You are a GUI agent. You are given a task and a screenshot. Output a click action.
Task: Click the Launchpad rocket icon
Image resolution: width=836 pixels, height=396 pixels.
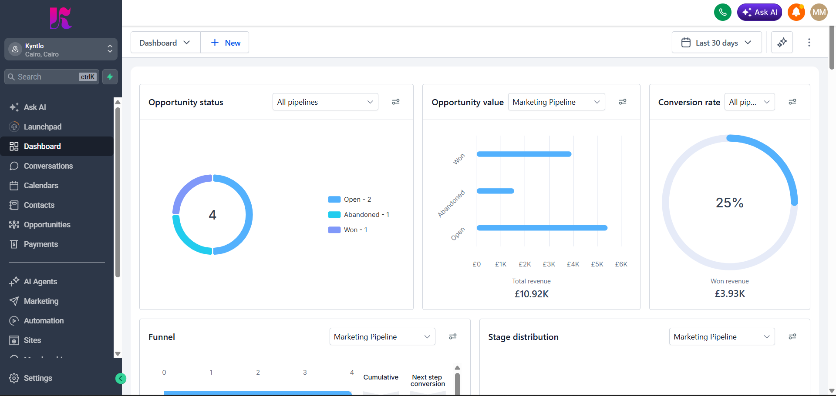pos(14,126)
